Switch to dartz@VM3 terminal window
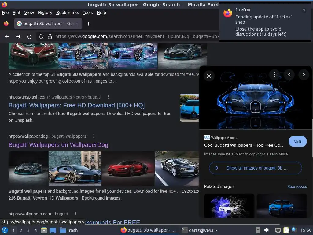This screenshot has width=313, height=235. point(200,230)
